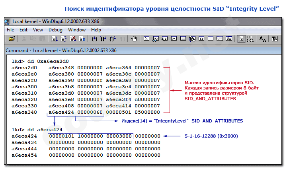Viewport: 287px width, 169px height.
Task: Click the Go (continue execution) toolbar icon
Action: [x=55, y=39]
